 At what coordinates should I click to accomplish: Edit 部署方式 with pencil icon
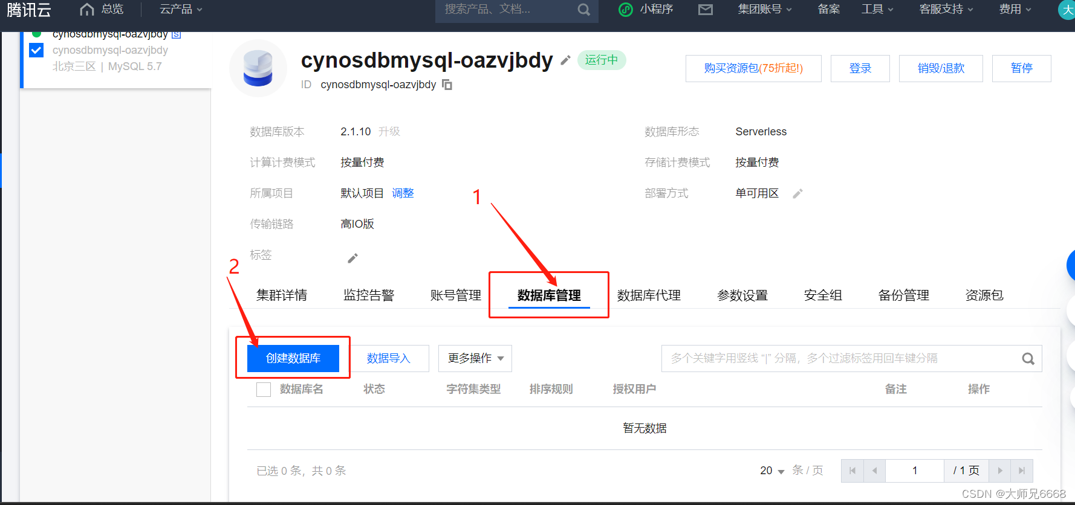(797, 194)
